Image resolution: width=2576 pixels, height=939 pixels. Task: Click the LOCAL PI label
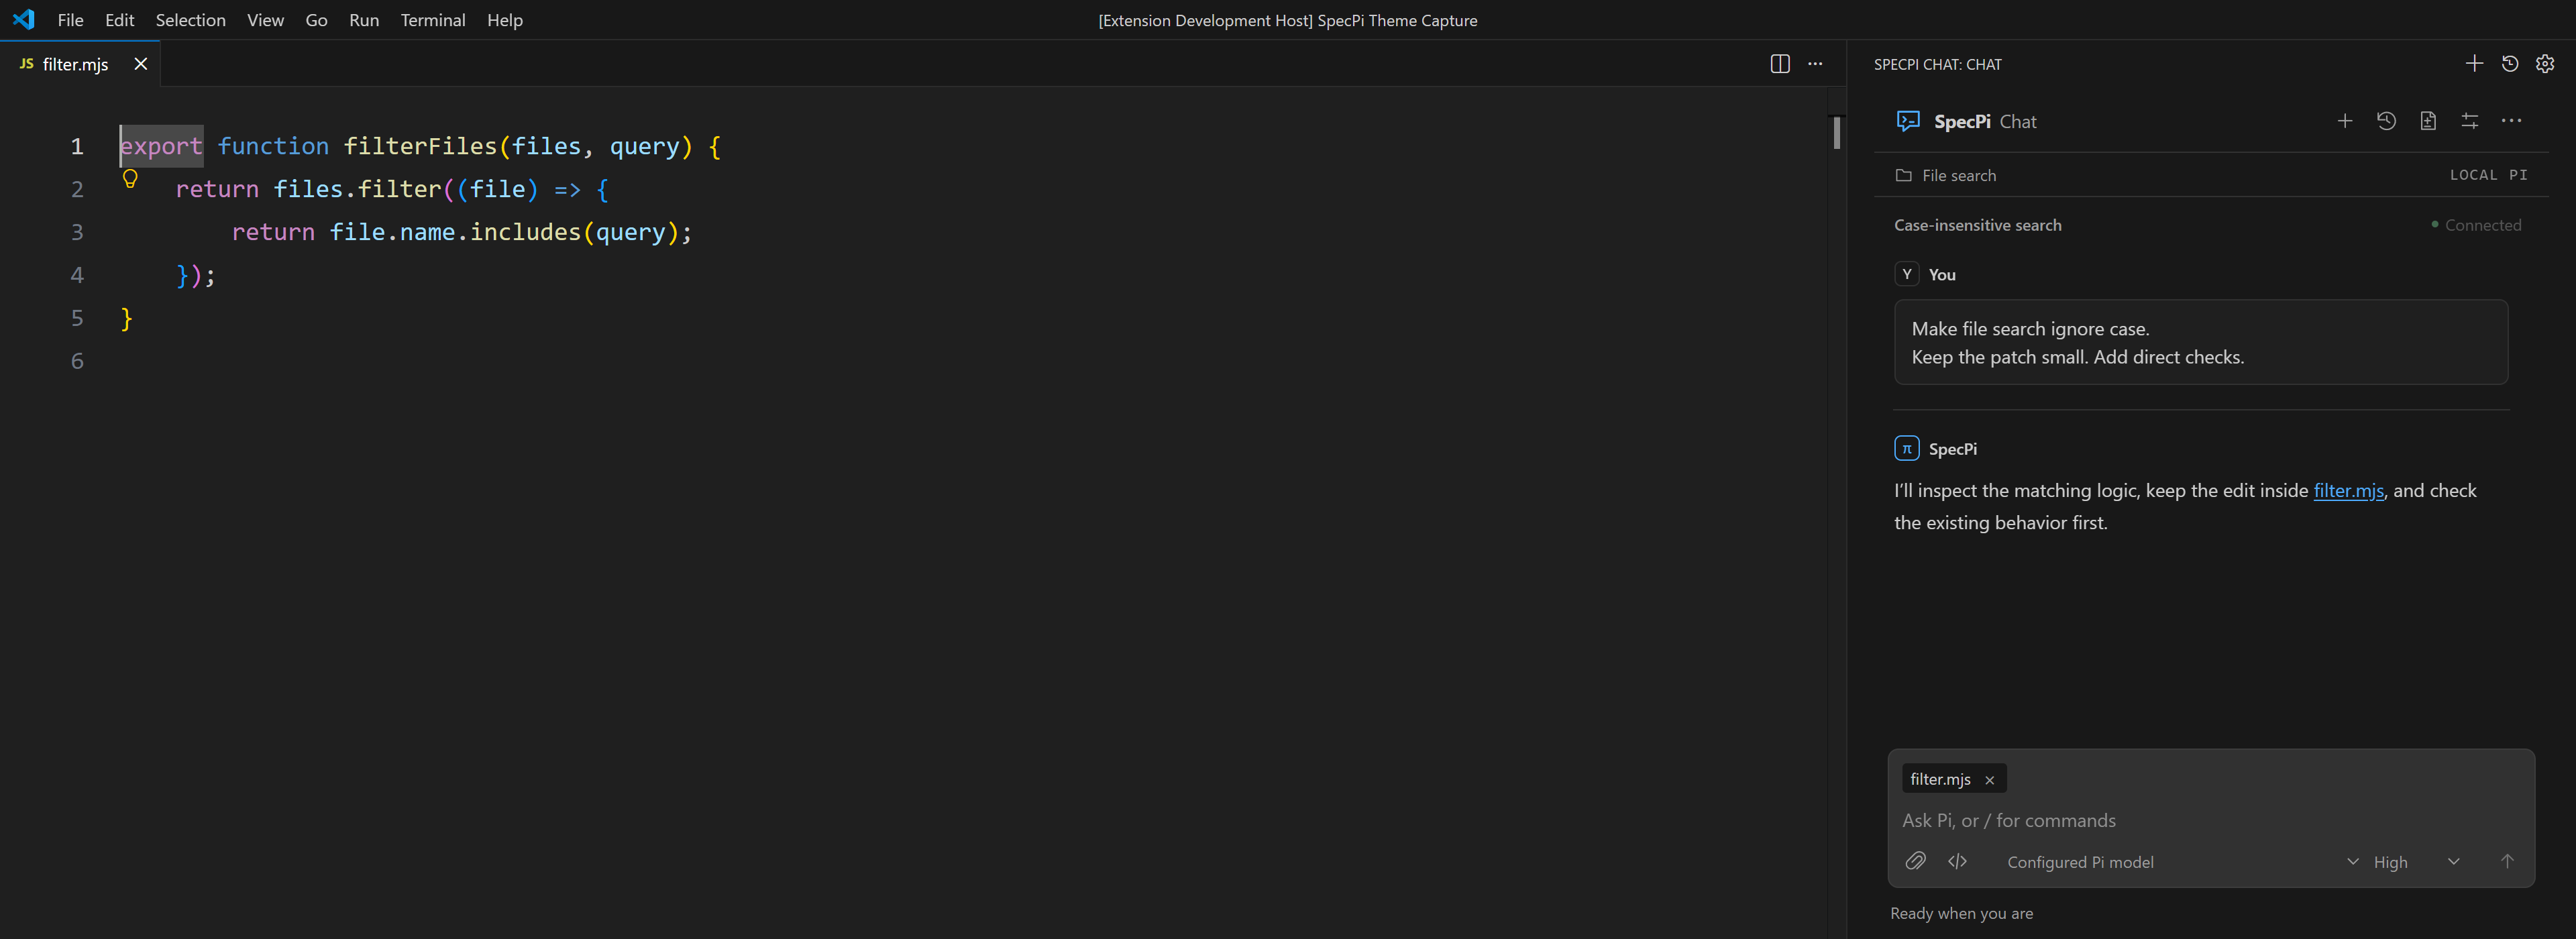(x=2488, y=175)
